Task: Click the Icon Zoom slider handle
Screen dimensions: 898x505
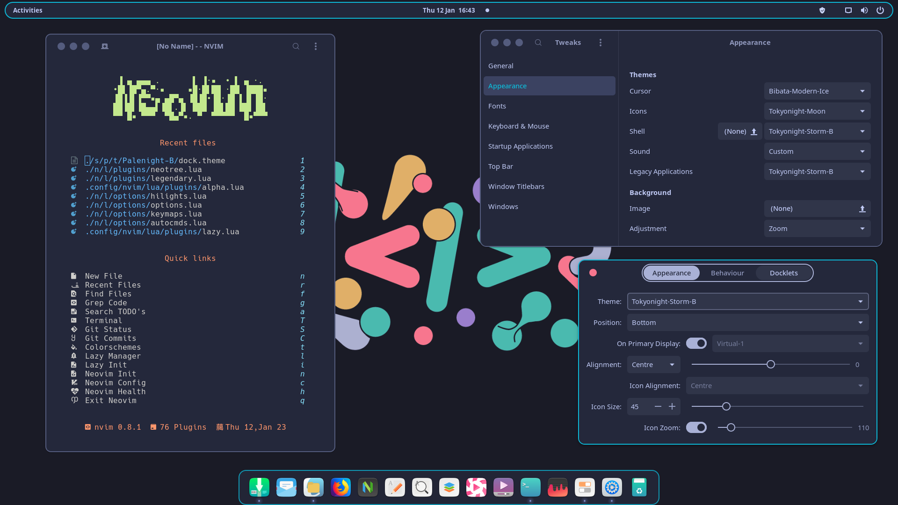Action: coord(731,427)
